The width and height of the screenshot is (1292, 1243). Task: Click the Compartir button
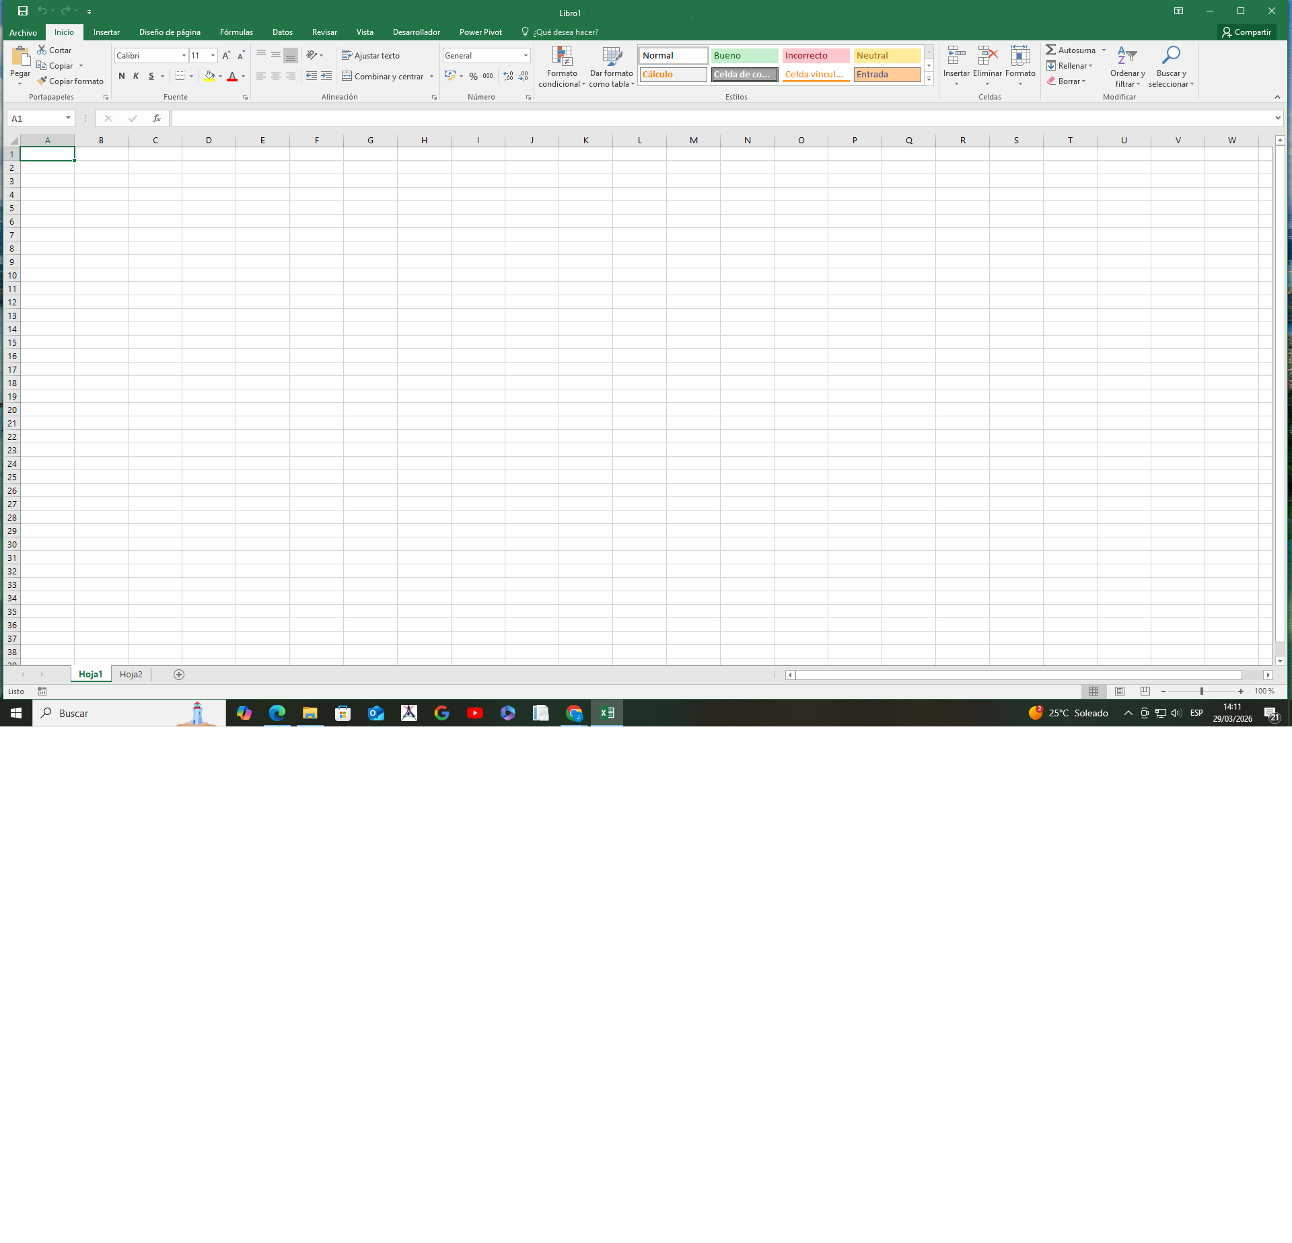click(x=1246, y=32)
